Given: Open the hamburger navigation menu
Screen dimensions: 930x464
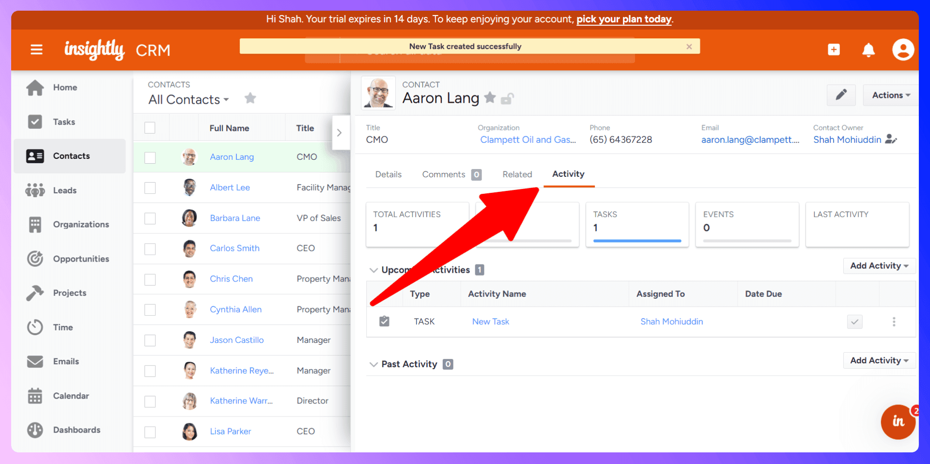Looking at the screenshot, I should [x=36, y=49].
